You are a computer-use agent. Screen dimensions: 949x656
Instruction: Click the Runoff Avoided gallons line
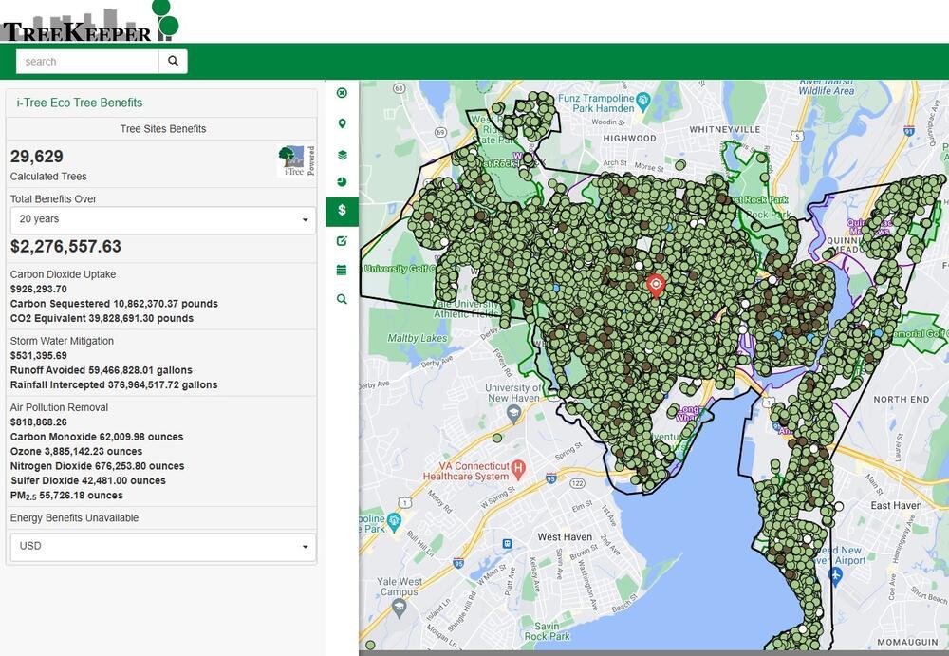pyautogui.click(x=102, y=370)
